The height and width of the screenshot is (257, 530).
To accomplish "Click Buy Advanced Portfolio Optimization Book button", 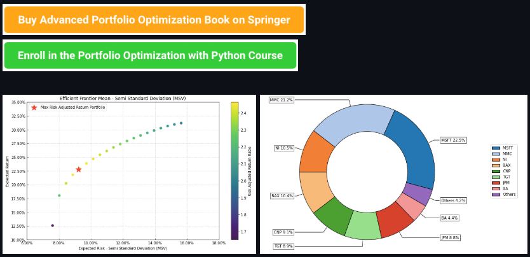I will coord(154,20).
